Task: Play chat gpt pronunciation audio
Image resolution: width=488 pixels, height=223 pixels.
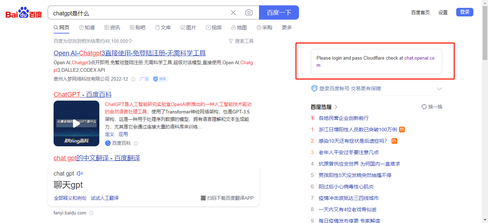Action: [x=80, y=173]
